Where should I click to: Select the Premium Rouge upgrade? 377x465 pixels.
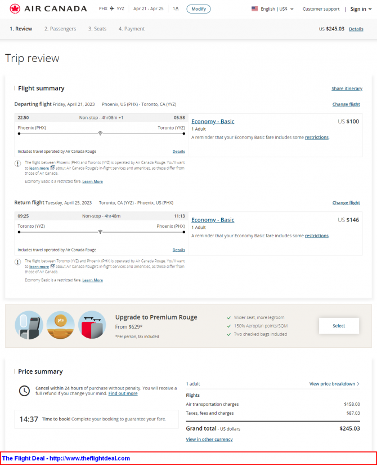pyautogui.click(x=339, y=326)
